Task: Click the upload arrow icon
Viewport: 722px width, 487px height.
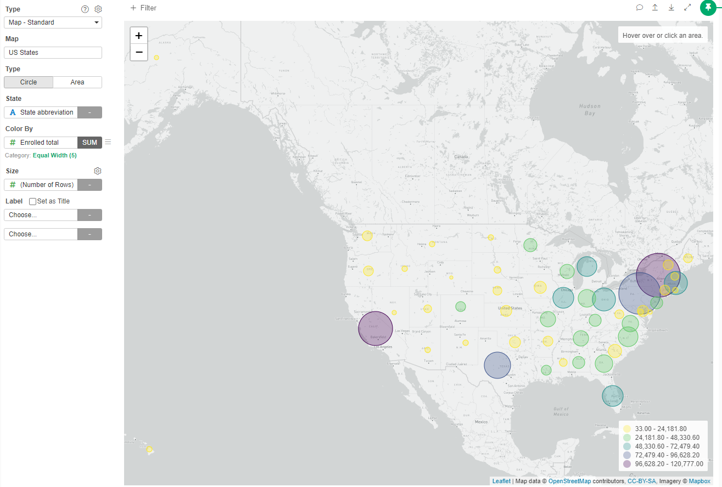Action: (655, 8)
